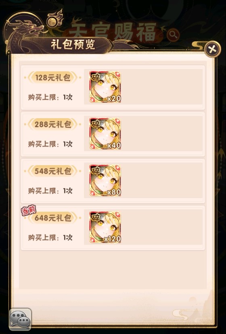226x334 pixels.
Task: Select the 128元礼包 label
Action: pyautogui.click(x=53, y=78)
